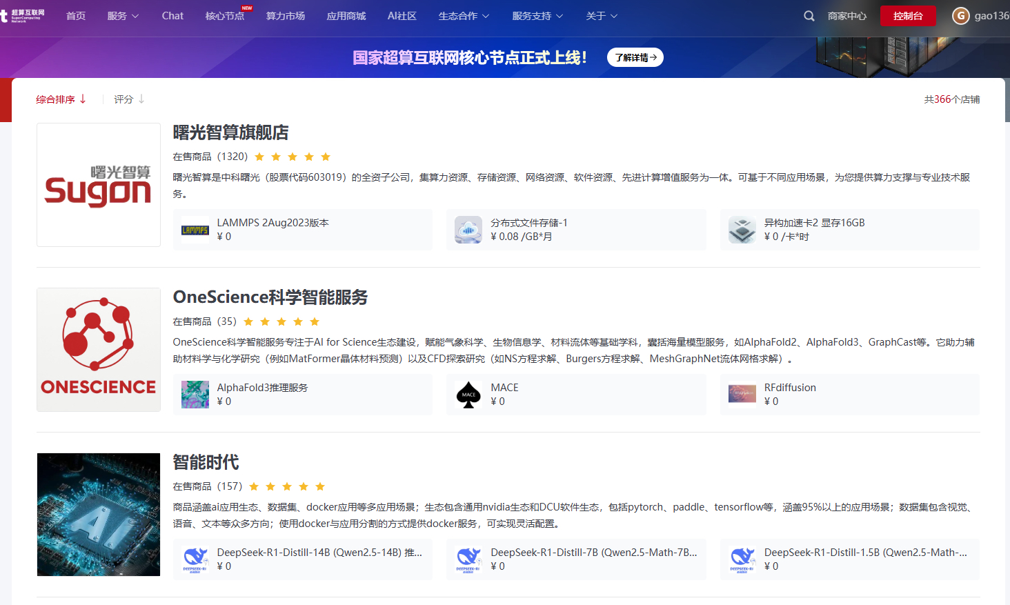1010x605 pixels.
Task: Sort stores by 评分
Action: coord(129,99)
